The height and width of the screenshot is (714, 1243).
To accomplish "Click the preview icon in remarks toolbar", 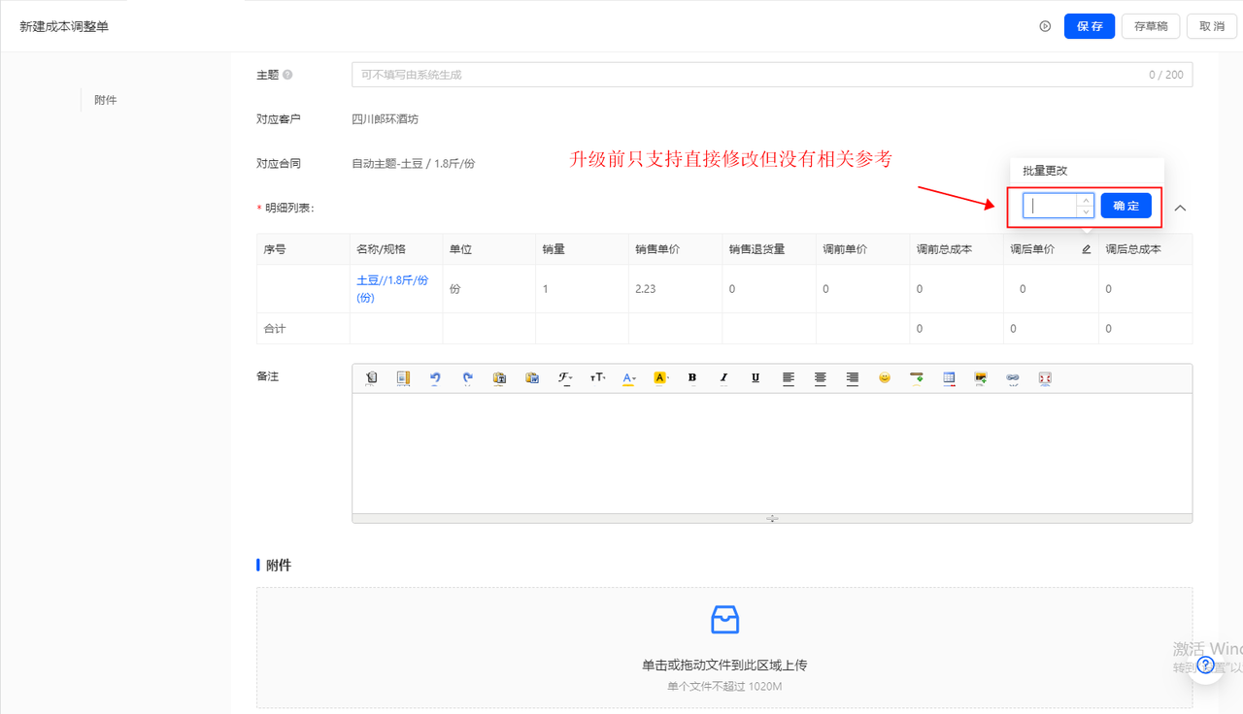I will tap(403, 378).
